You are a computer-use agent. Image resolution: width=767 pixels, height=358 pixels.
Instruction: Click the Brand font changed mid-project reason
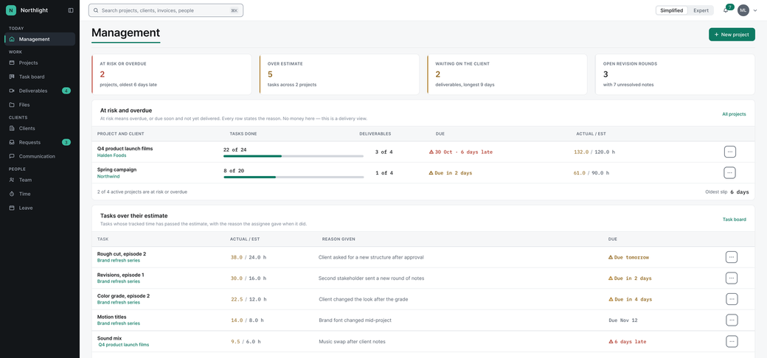point(355,320)
